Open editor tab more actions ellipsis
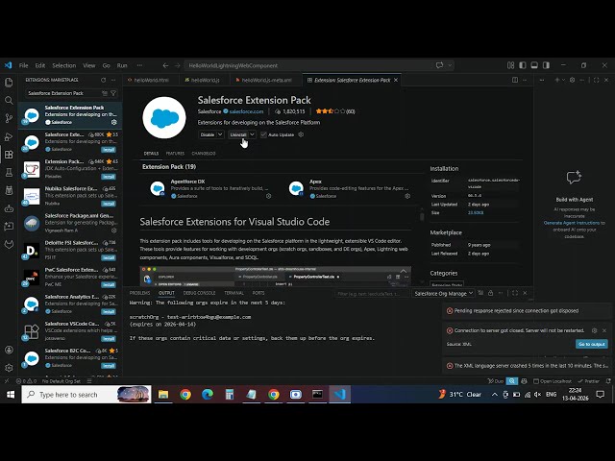The height and width of the screenshot is (461, 615). (x=525, y=80)
